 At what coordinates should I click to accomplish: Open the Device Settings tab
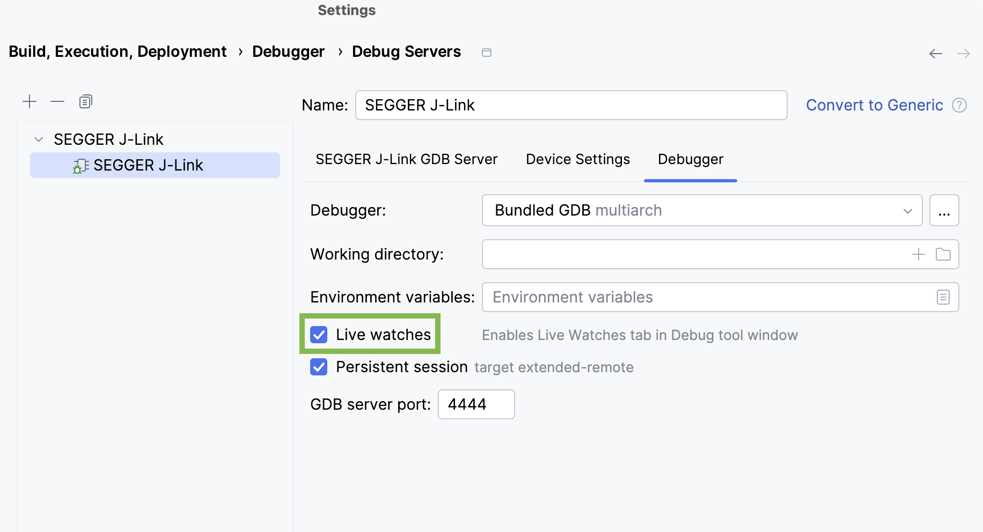coord(577,159)
